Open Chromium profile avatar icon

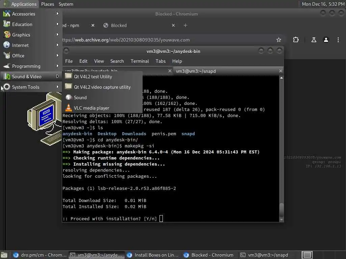pos(326,40)
